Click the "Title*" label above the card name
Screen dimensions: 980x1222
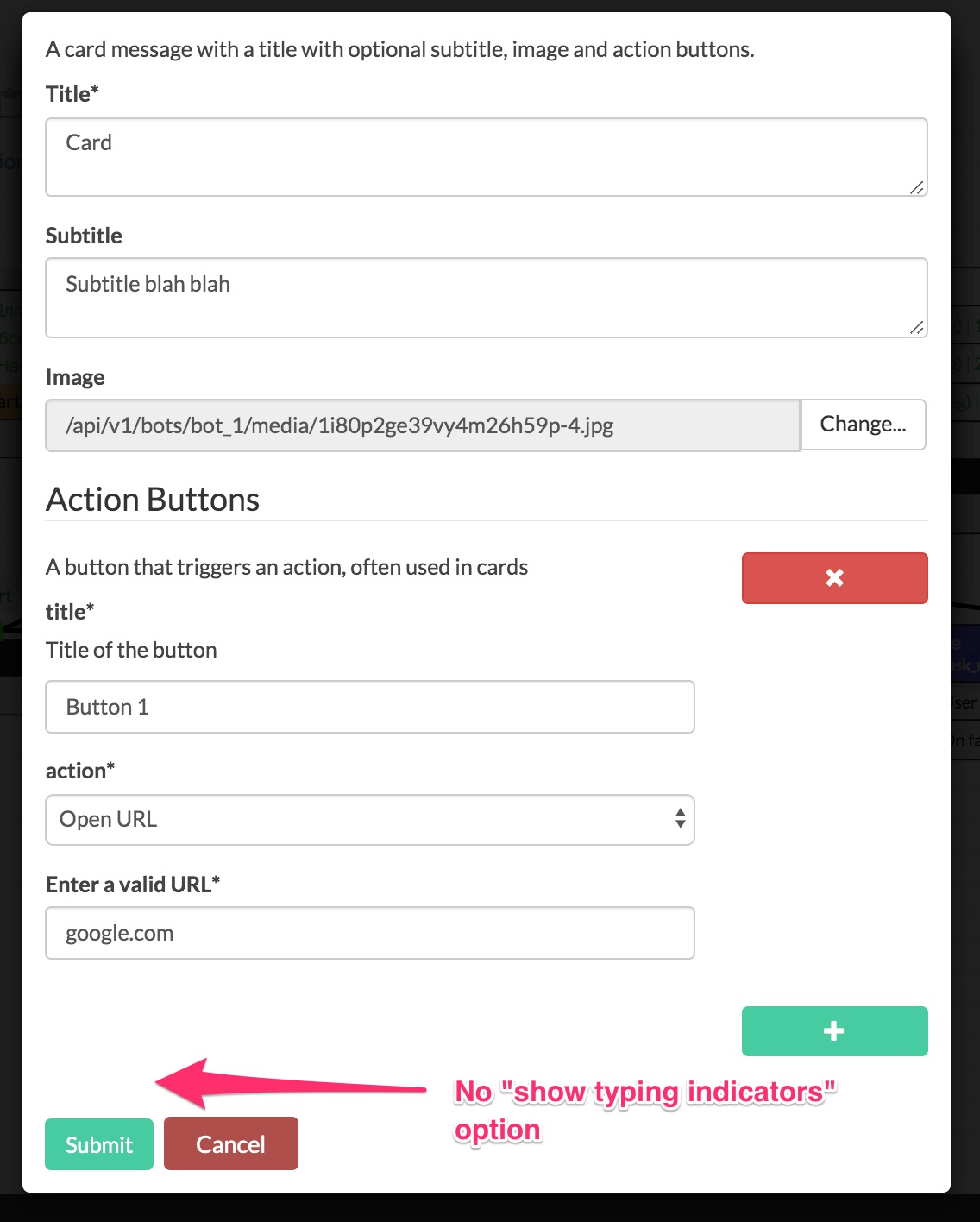[72, 94]
